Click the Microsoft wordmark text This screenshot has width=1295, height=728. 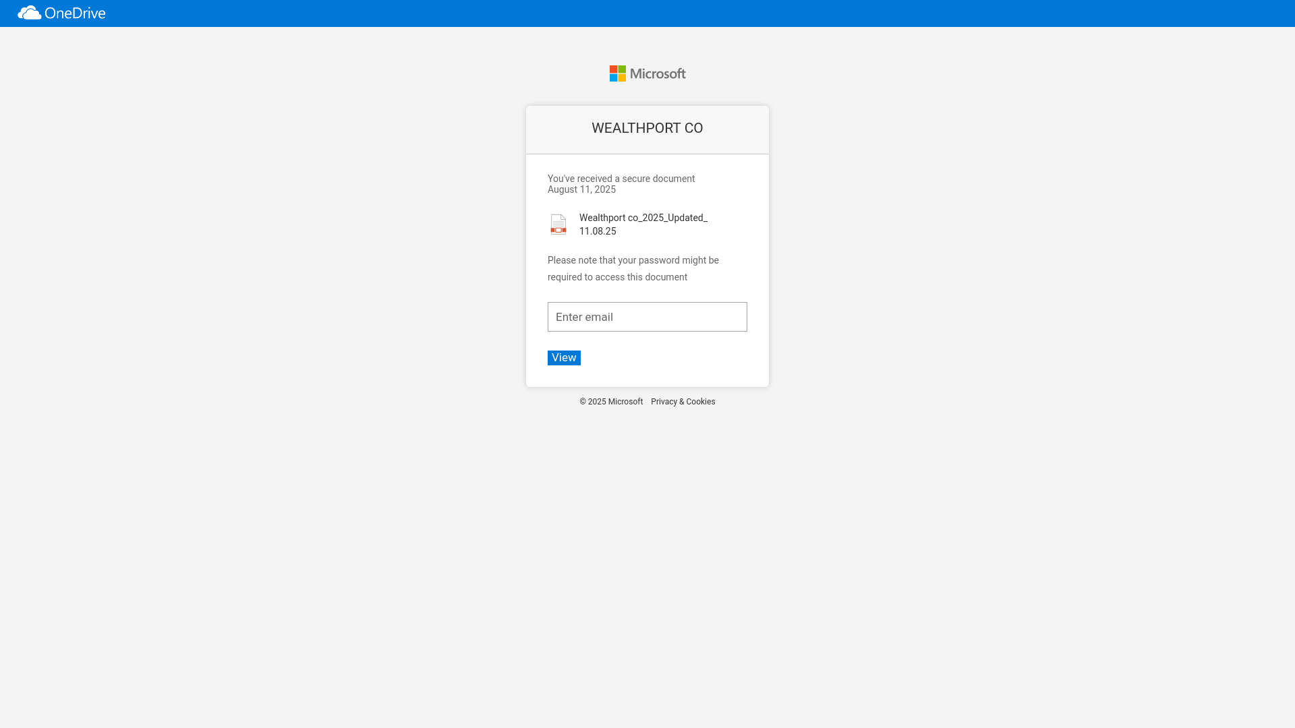658,73
